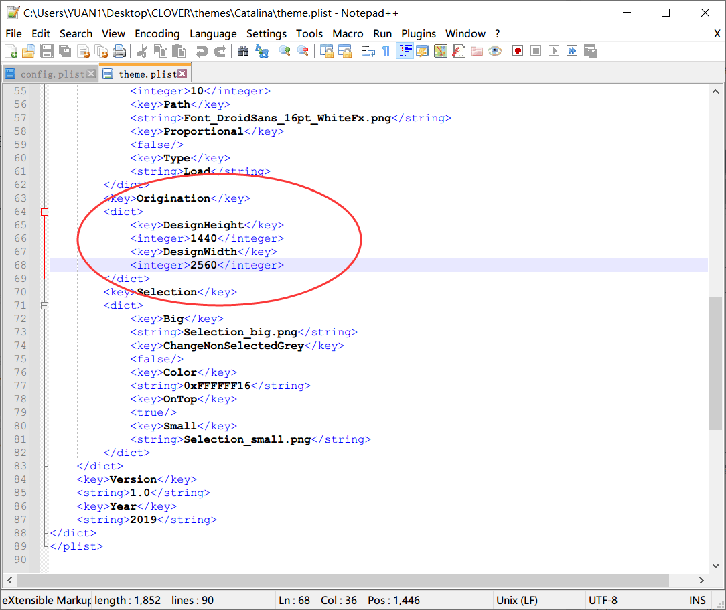Click the Open file folder icon
This screenshot has width=726, height=610.
(29, 51)
